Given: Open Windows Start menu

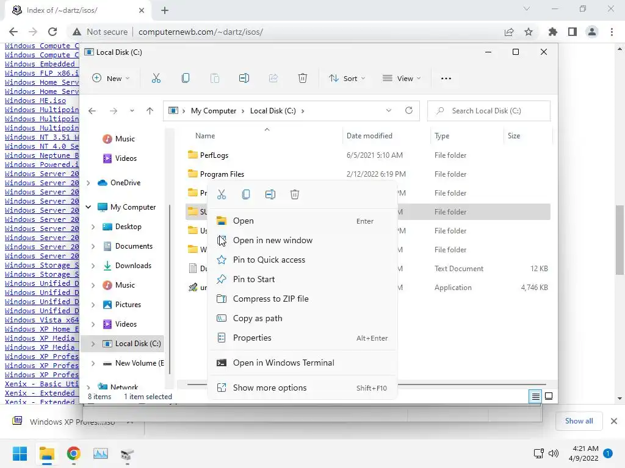Looking at the screenshot, I should 20,453.
